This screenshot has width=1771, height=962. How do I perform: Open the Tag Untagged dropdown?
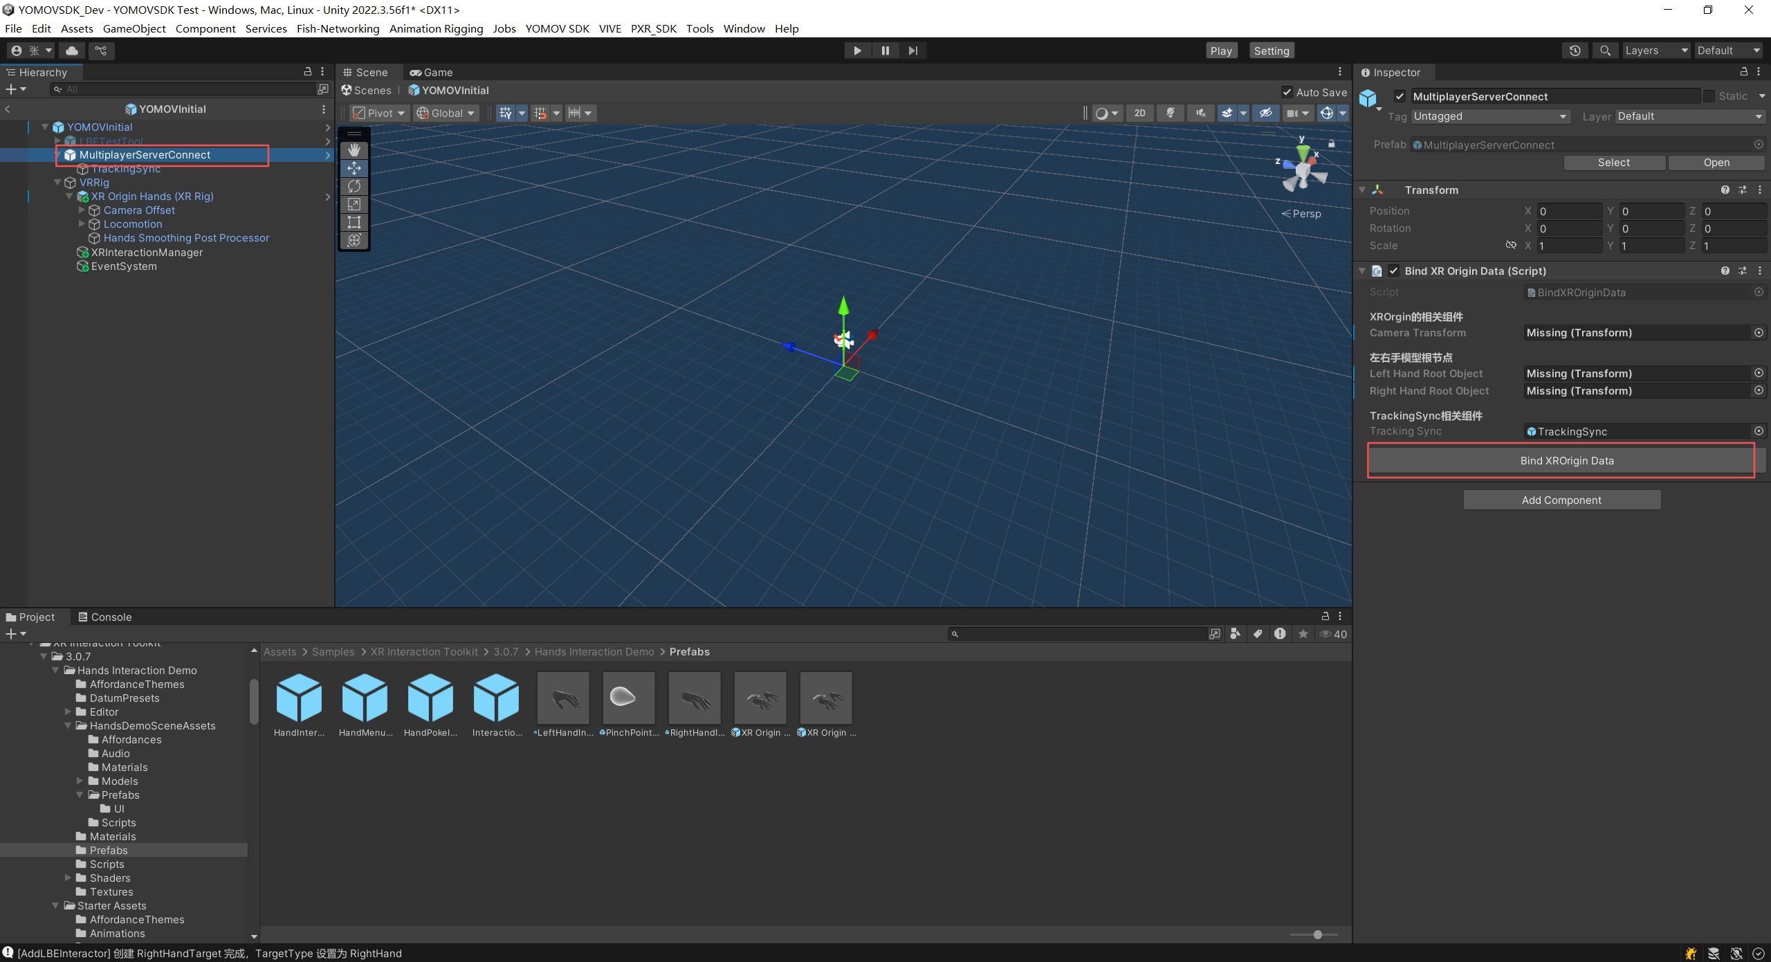tap(1490, 116)
